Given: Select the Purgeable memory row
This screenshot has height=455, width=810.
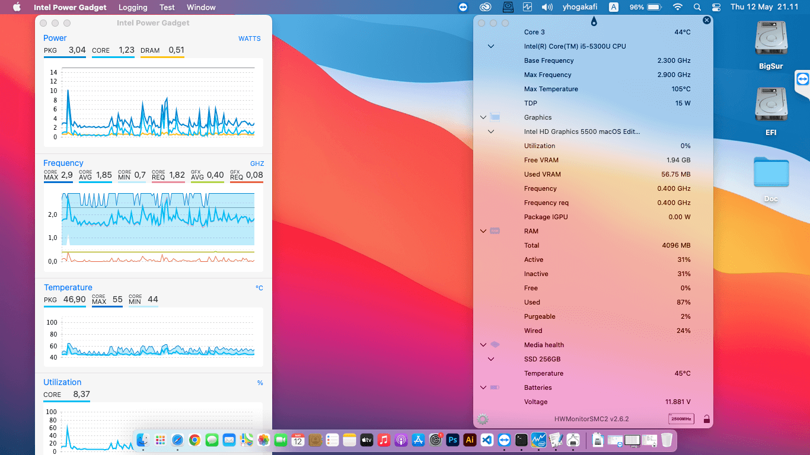Looking at the screenshot, I should pos(593,316).
